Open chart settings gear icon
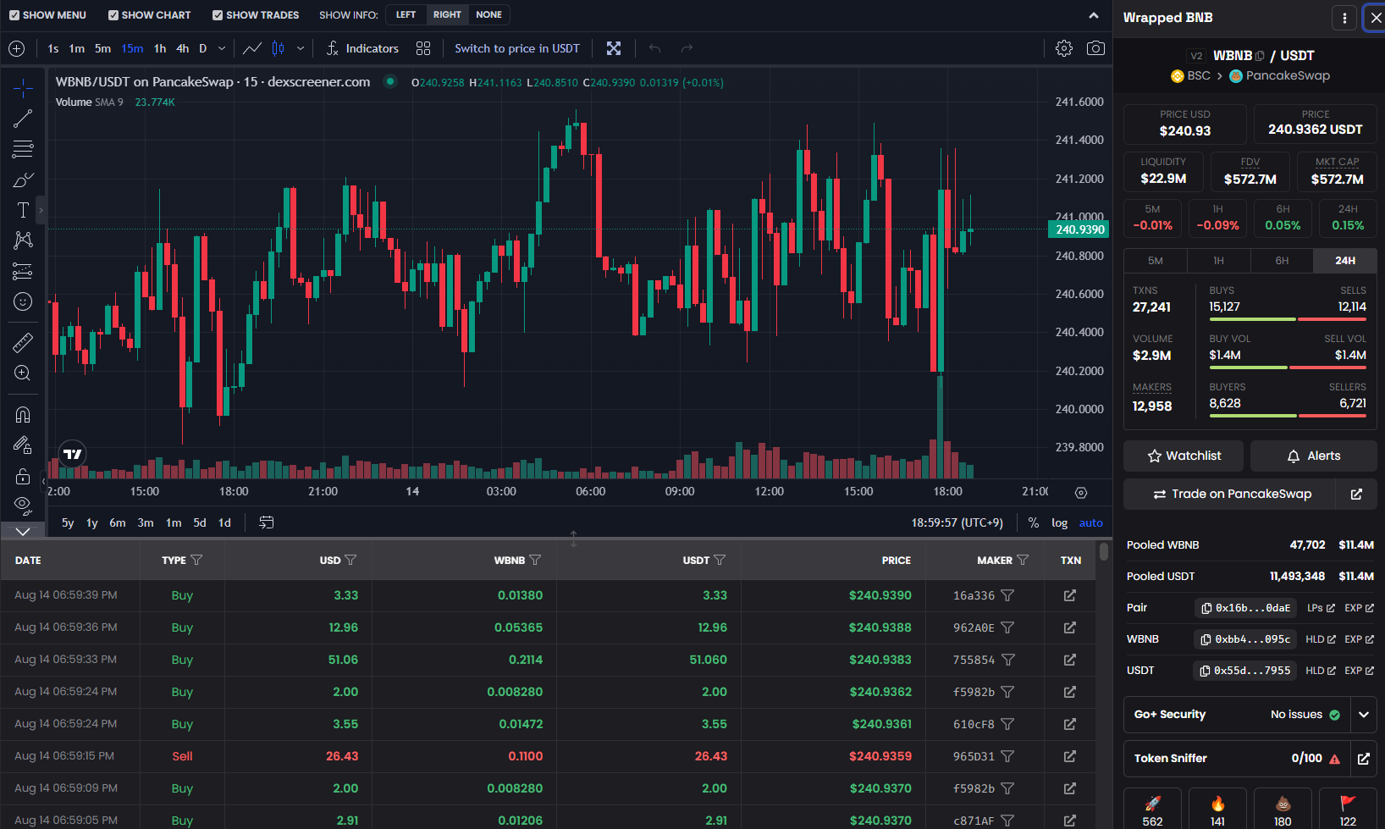1385x829 pixels. pos(1064,48)
